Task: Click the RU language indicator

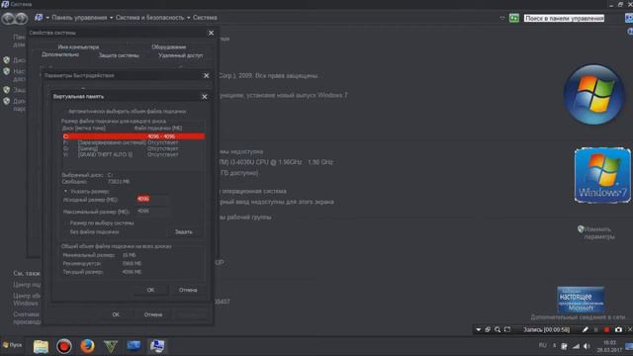Action: tap(543, 345)
